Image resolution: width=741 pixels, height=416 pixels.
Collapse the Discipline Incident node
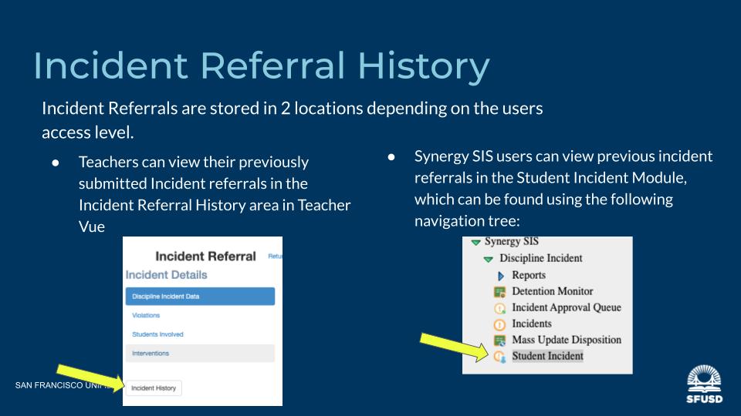pyautogui.click(x=488, y=259)
